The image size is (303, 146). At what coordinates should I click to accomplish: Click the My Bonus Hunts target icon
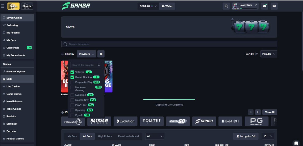(x=4, y=55)
